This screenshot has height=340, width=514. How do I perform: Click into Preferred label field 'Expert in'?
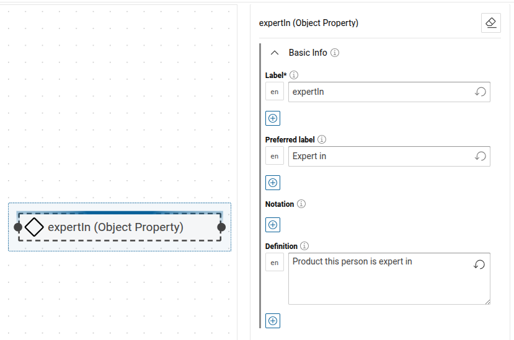click(x=378, y=156)
